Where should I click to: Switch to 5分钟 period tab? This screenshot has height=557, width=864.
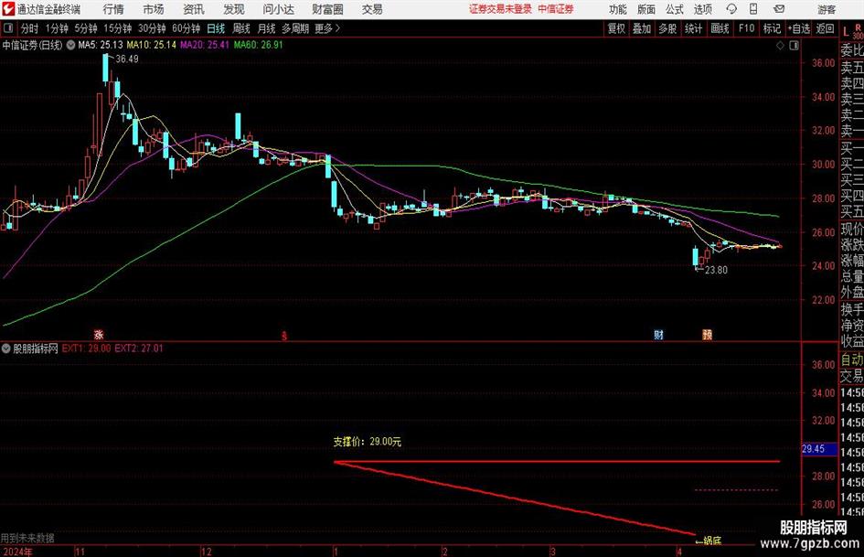pyautogui.click(x=86, y=28)
